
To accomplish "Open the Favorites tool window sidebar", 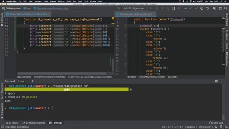I will point(2,111).
